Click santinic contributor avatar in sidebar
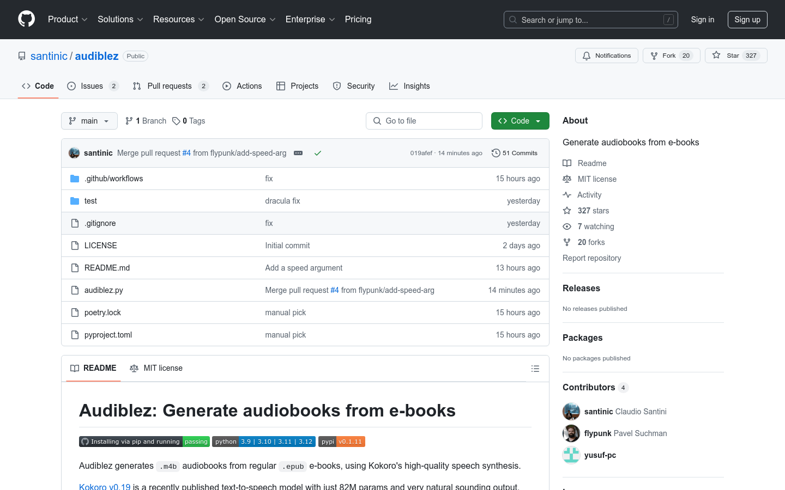785x490 pixels. pos(571,412)
